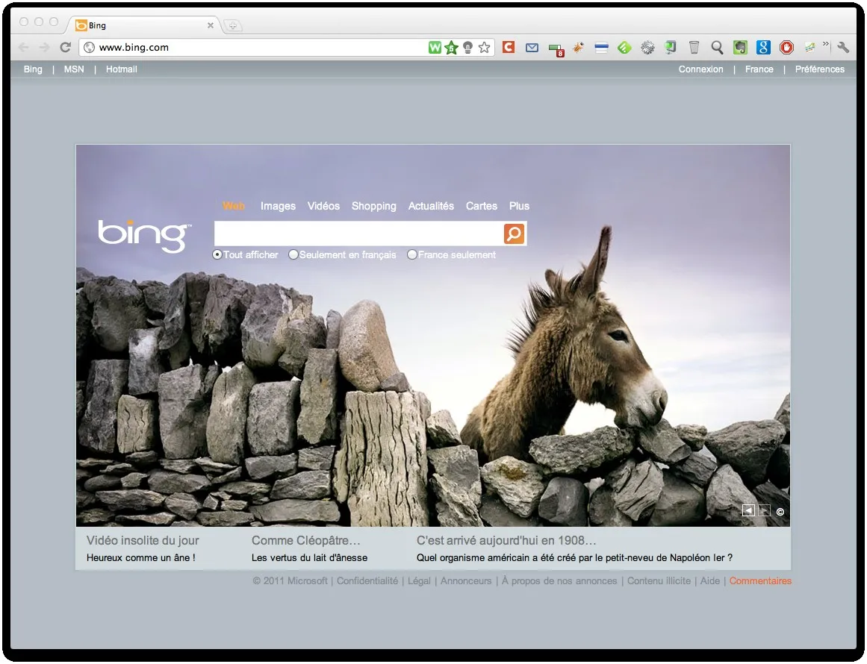Click the lightbulb icon in the address bar
This screenshot has height=664, width=867.
(467, 48)
